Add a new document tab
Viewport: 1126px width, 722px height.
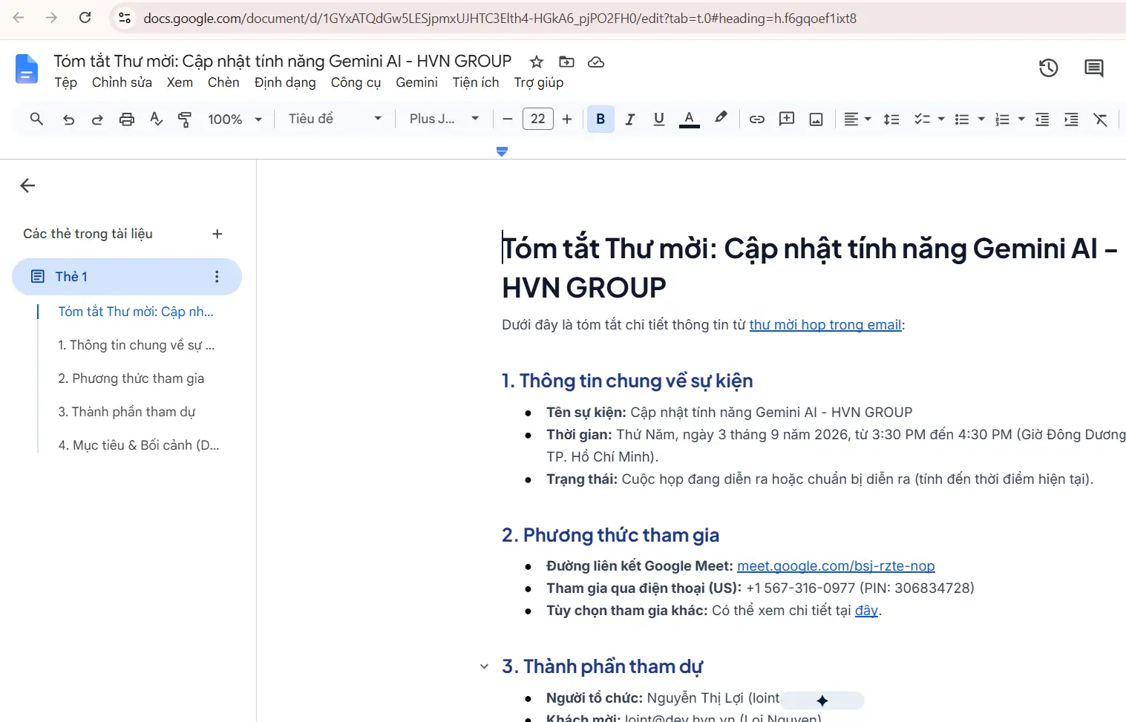point(217,234)
